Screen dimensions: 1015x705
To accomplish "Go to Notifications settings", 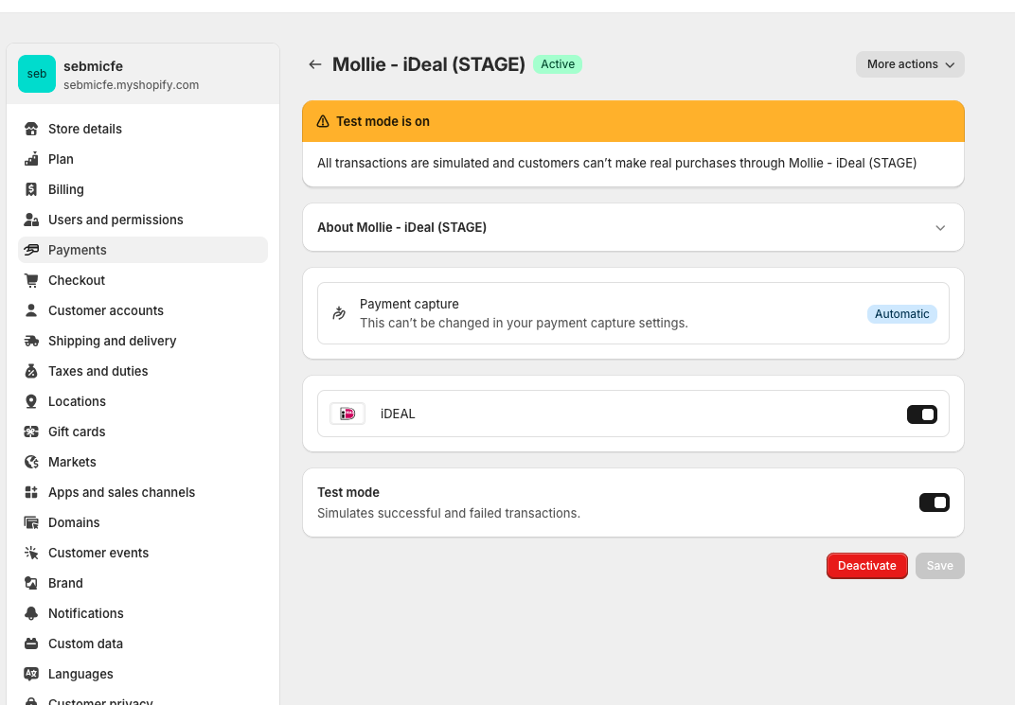I will tap(142, 614).
